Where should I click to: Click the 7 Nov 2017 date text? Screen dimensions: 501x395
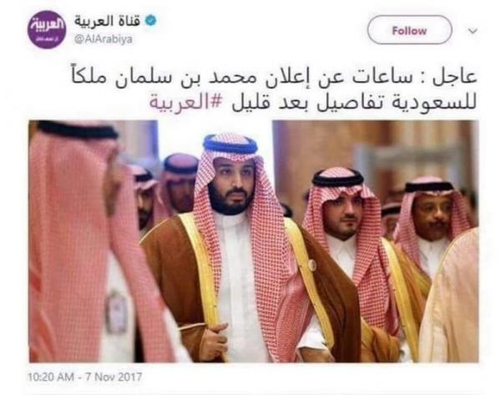(x=114, y=377)
